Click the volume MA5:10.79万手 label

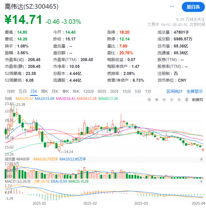46,159
